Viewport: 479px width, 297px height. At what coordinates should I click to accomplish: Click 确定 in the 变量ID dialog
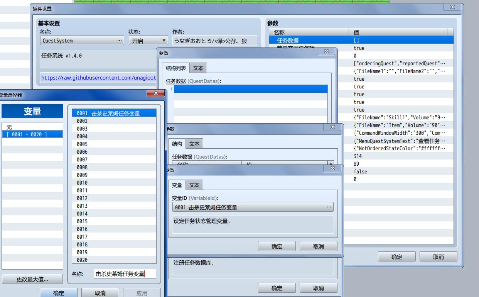(277, 246)
